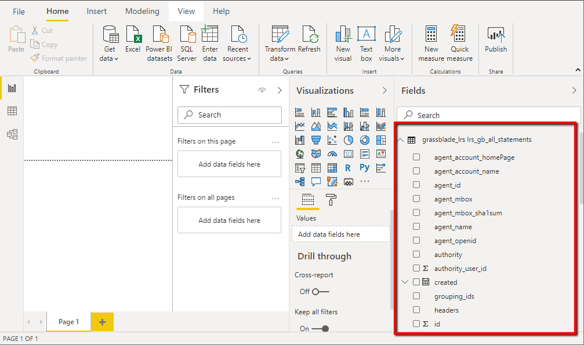Insert a Text box

[x=366, y=43]
